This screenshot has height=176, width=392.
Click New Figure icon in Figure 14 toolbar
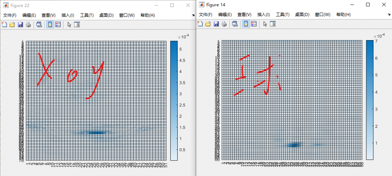[200, 24]
